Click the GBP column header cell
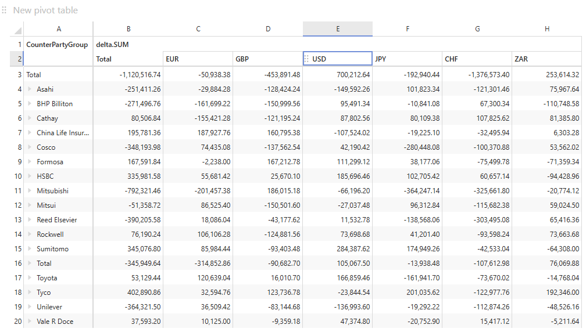Image resolution: width=586 pixels, height=332 pixels. coord(268,59)
